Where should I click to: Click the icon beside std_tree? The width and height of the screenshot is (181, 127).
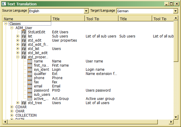tap(24, 103)
